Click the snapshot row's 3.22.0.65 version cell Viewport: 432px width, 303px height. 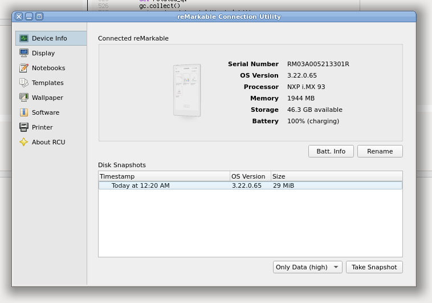click(x=247, y=185)
